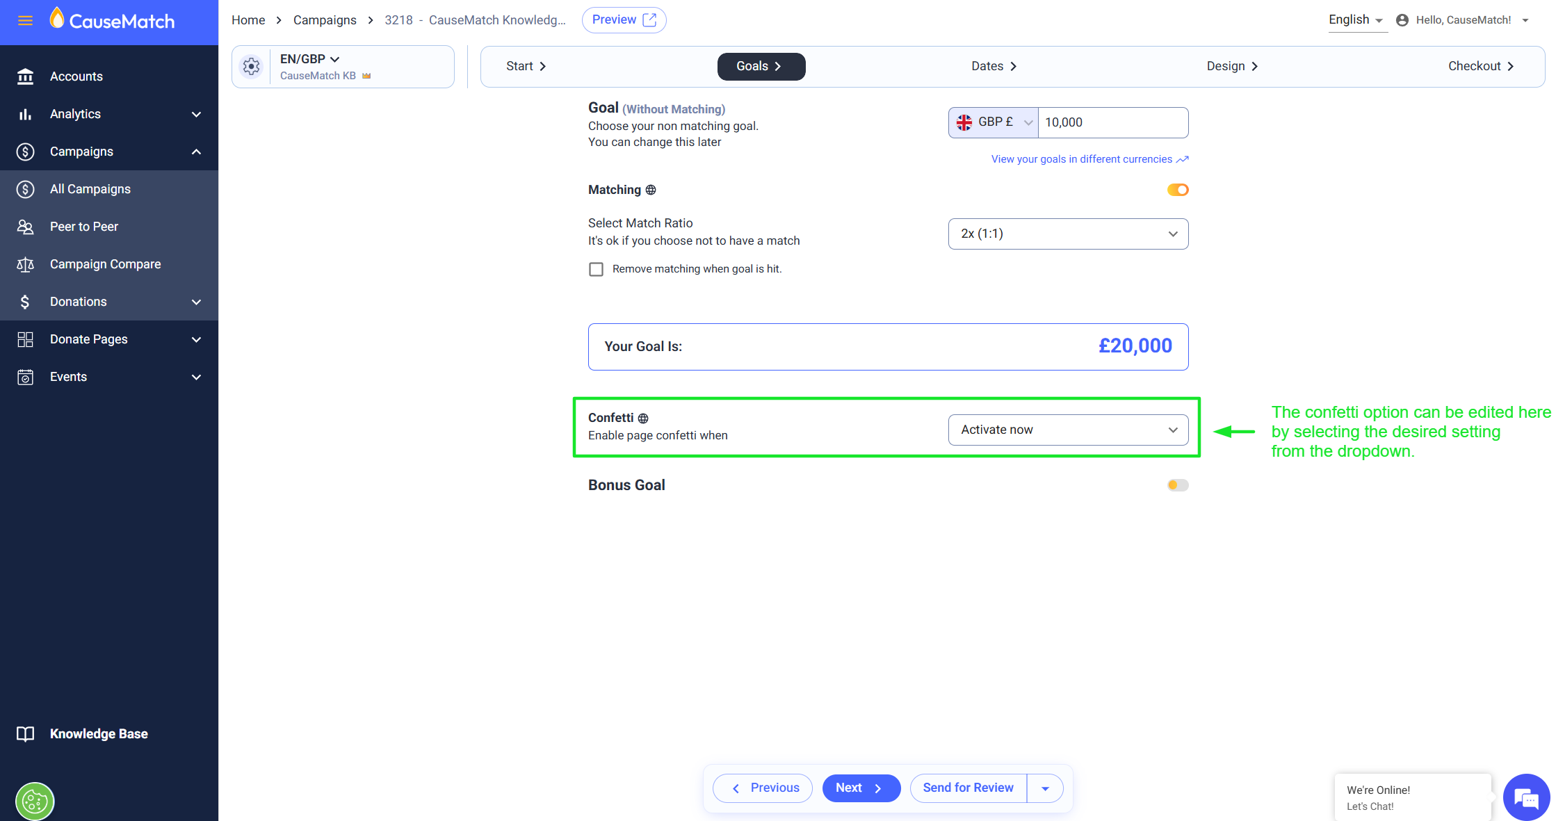Click the cookie preferences icon
The width and height of the screenshot is (1556, 821).
pyautogui.click(x=35, y=802)
